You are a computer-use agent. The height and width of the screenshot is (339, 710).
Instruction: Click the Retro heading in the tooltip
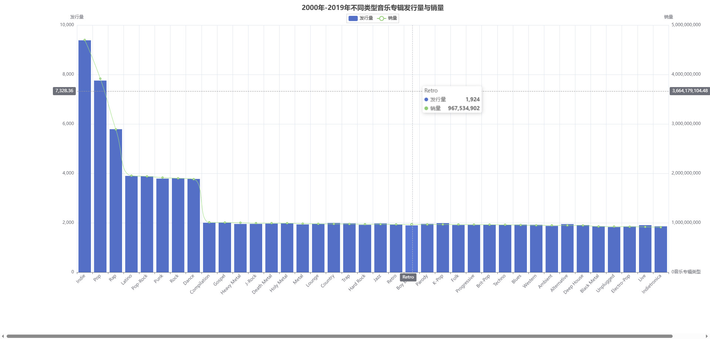click(431, 91)
